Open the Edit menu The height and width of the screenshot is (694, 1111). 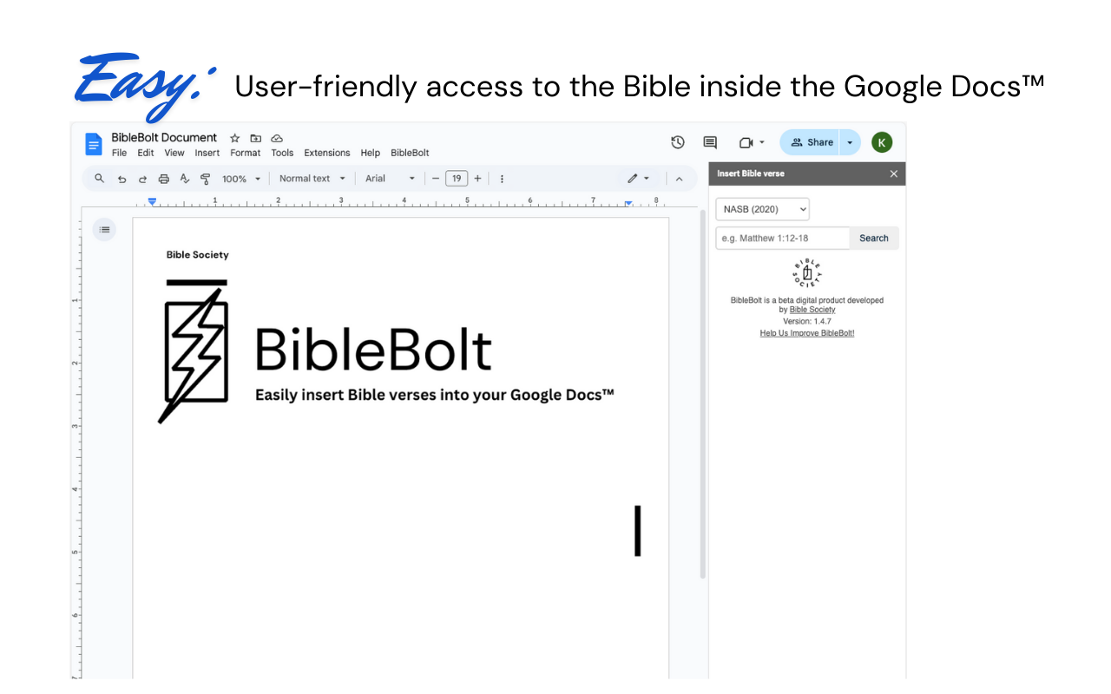click(146, 153)
